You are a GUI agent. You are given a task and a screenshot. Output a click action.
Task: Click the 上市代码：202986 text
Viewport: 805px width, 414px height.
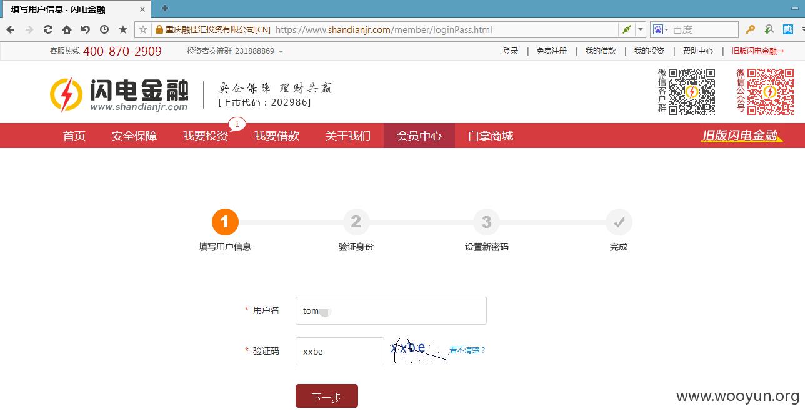pyautogui.click(x=264, y=102)
